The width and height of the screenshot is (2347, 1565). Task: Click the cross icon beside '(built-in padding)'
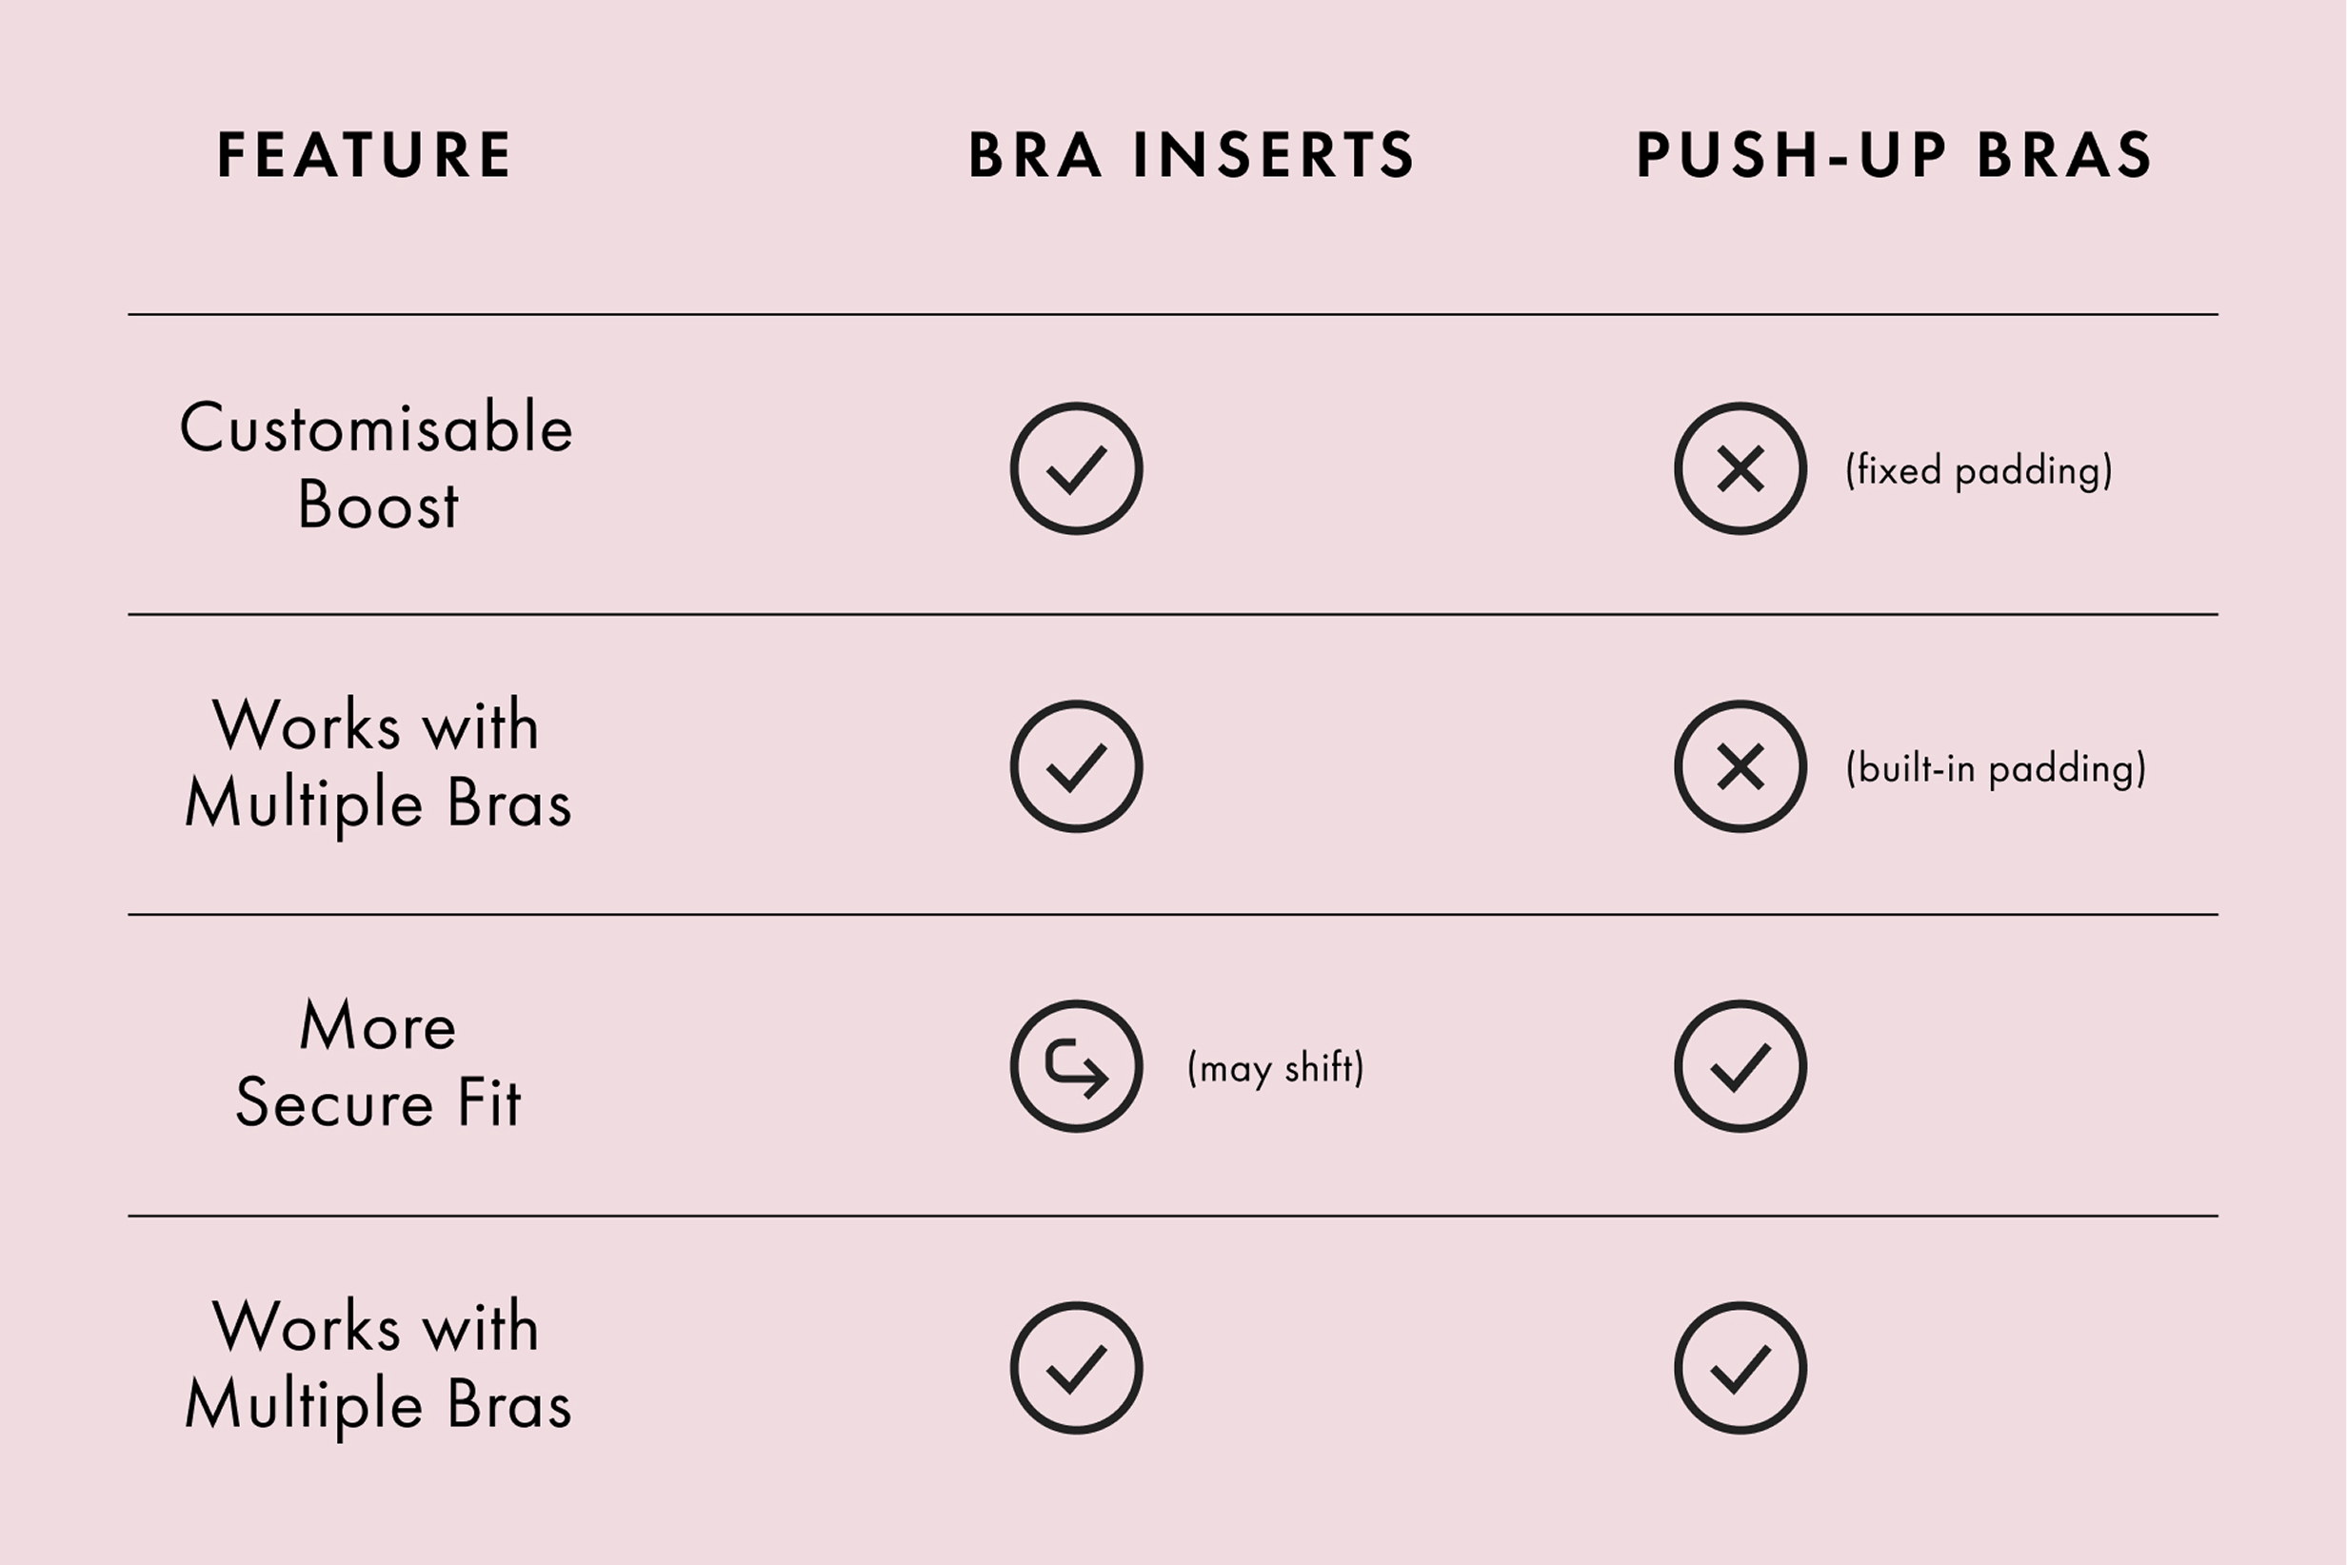point(1740,766)
